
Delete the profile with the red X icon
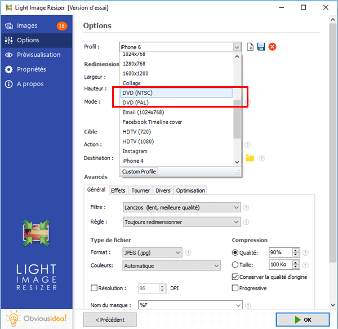point(272,47)
